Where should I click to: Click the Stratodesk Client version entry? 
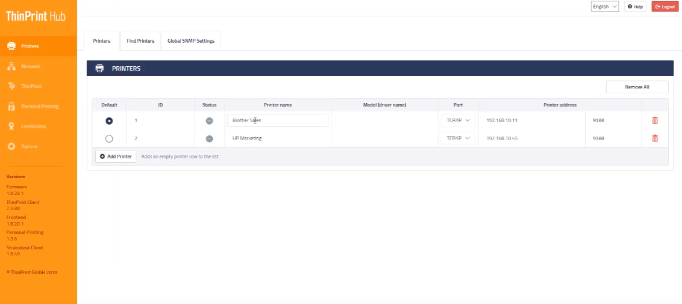click(25, 250)
